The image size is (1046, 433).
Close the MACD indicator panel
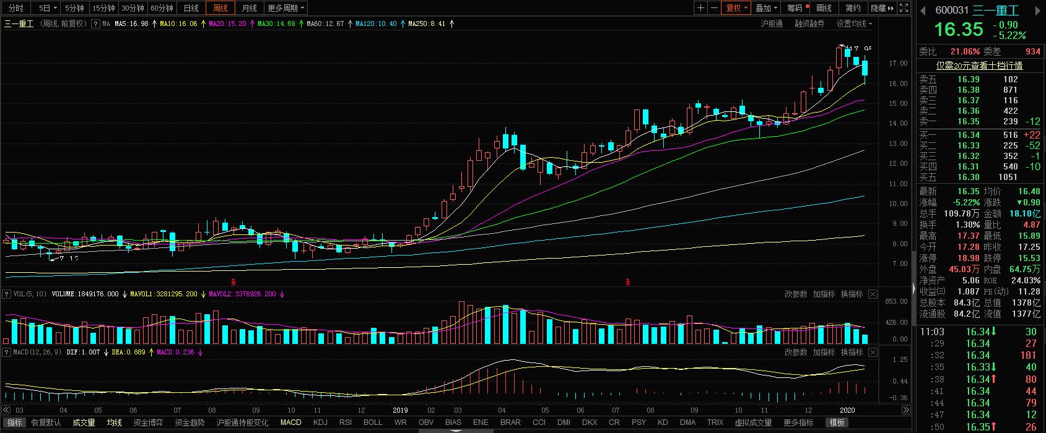tap(873, 352)
